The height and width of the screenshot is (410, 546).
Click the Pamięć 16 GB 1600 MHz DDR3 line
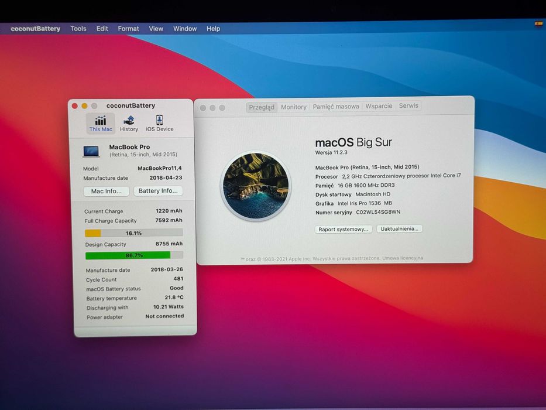[x=355, y=186]
